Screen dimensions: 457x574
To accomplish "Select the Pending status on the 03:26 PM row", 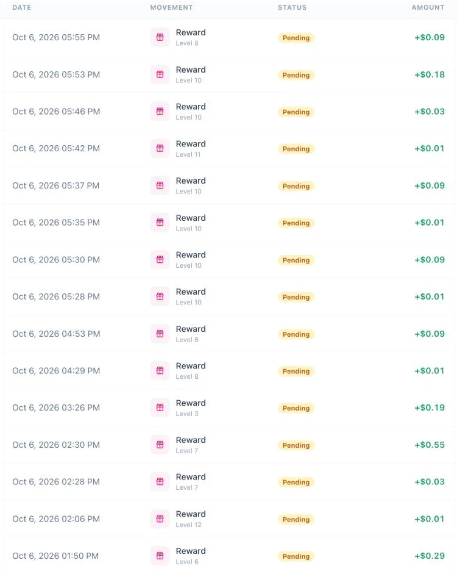I will 296,408.
